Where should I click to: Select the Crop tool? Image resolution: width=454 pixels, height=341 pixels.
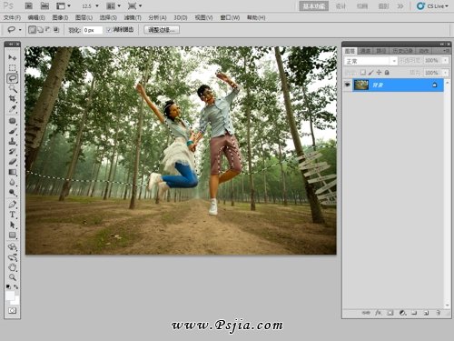(13, 98)
